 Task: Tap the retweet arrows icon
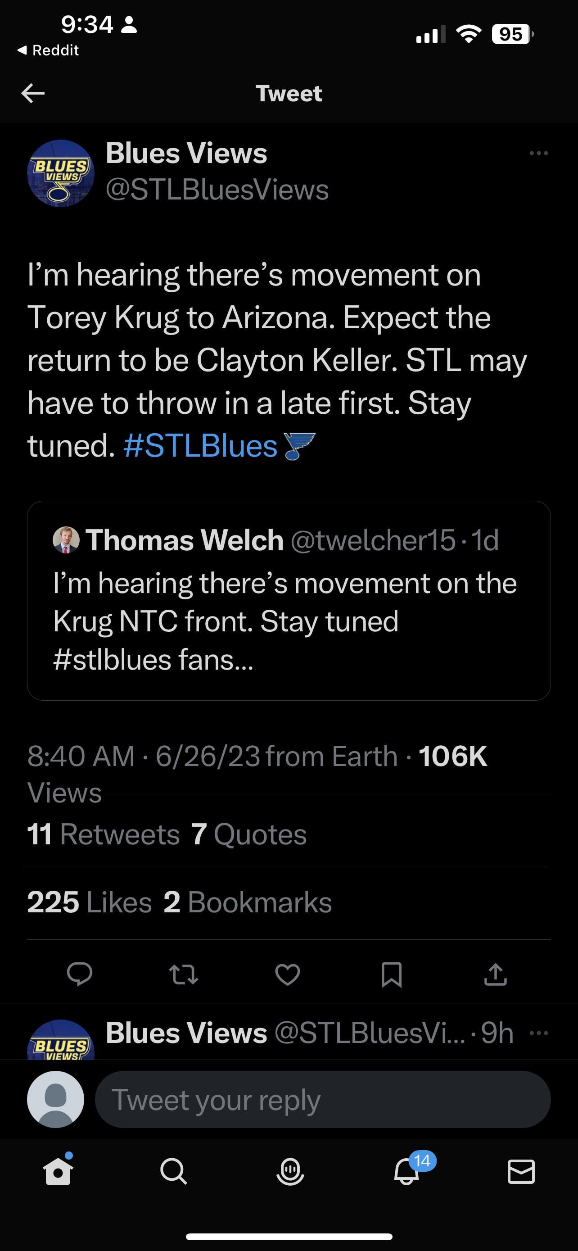[x=184, y=974]
